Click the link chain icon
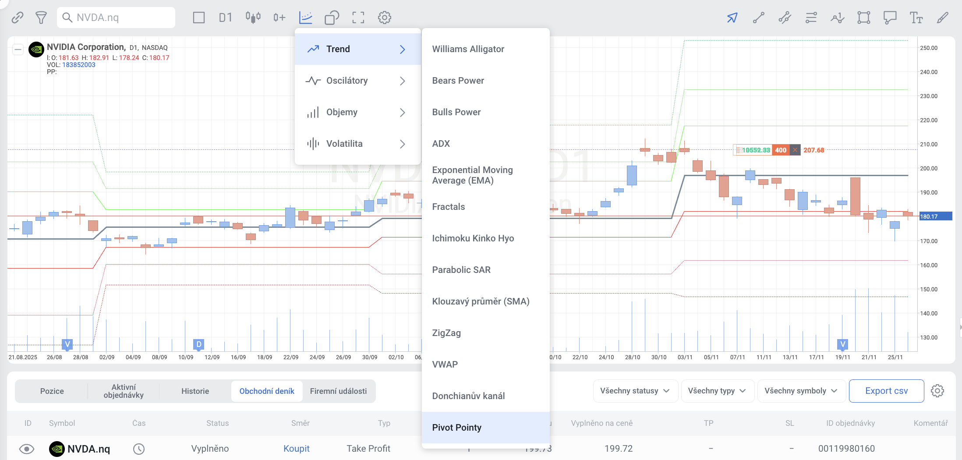Image resolution: width=962 pixels, height=460 pixels. (x=18, y=18)
